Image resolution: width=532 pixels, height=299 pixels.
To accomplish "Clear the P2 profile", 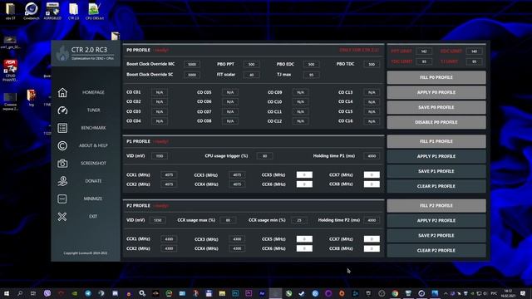I will tap(436, 251).
